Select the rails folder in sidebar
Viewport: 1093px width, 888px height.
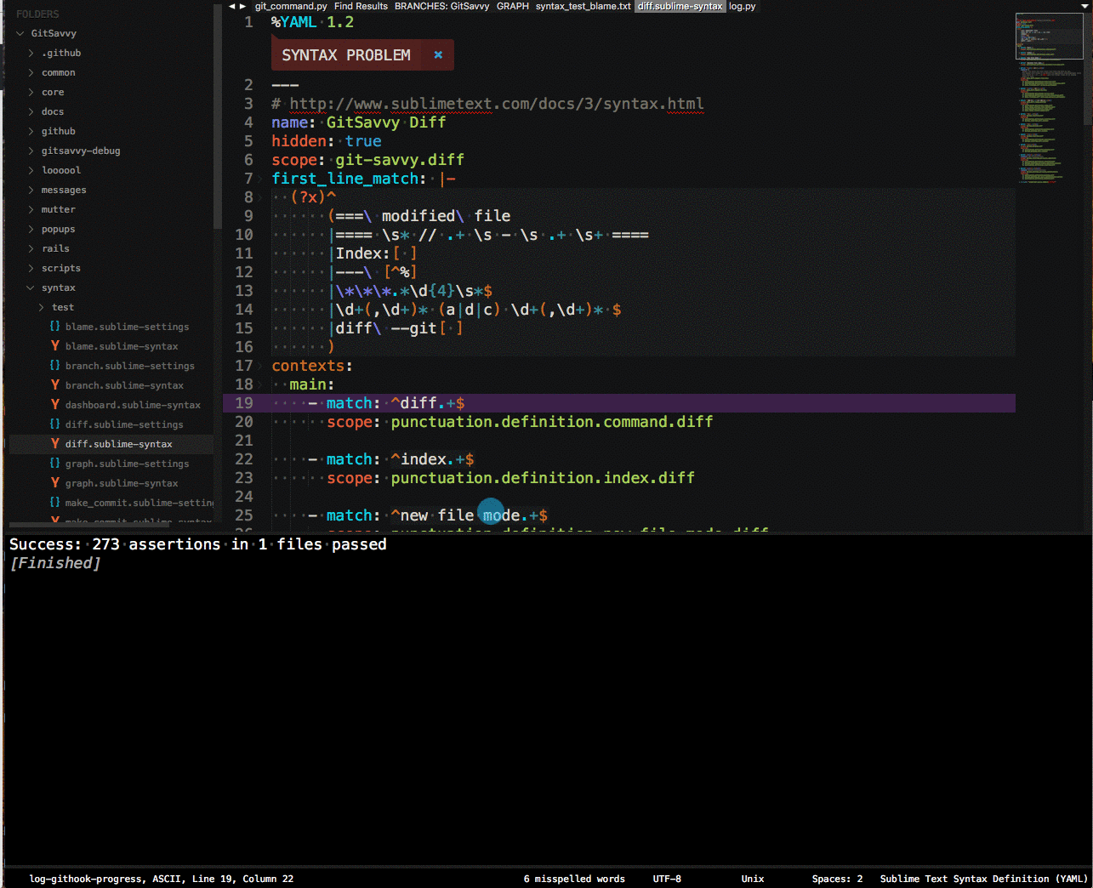(x=55, y=248)
